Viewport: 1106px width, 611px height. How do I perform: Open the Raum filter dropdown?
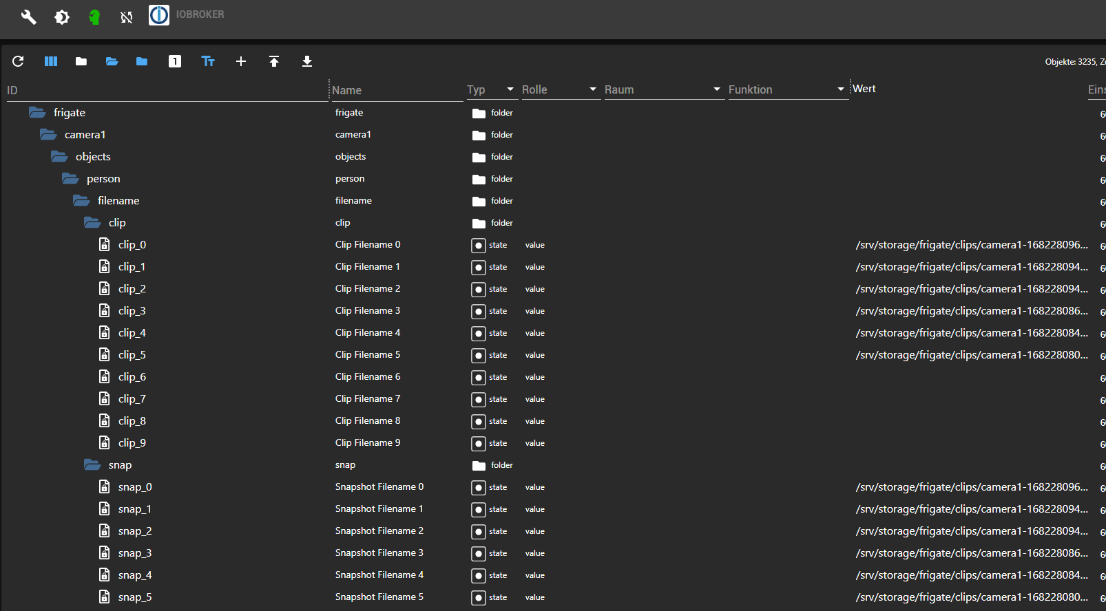click(663, 89)
